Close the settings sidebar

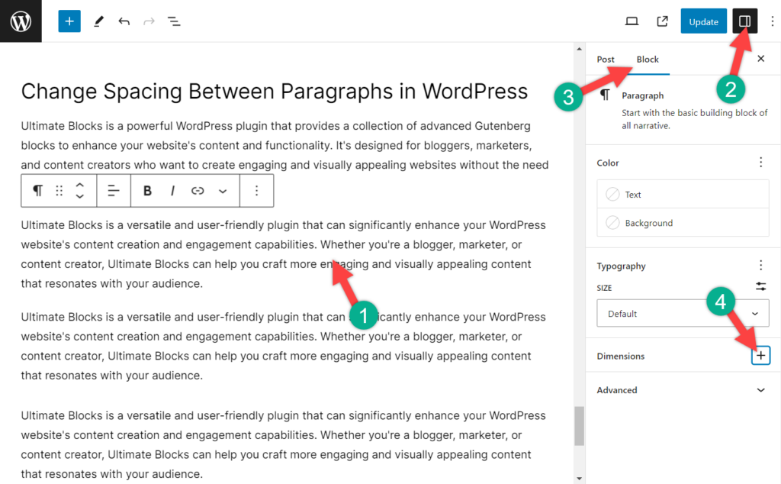(761, 59)
